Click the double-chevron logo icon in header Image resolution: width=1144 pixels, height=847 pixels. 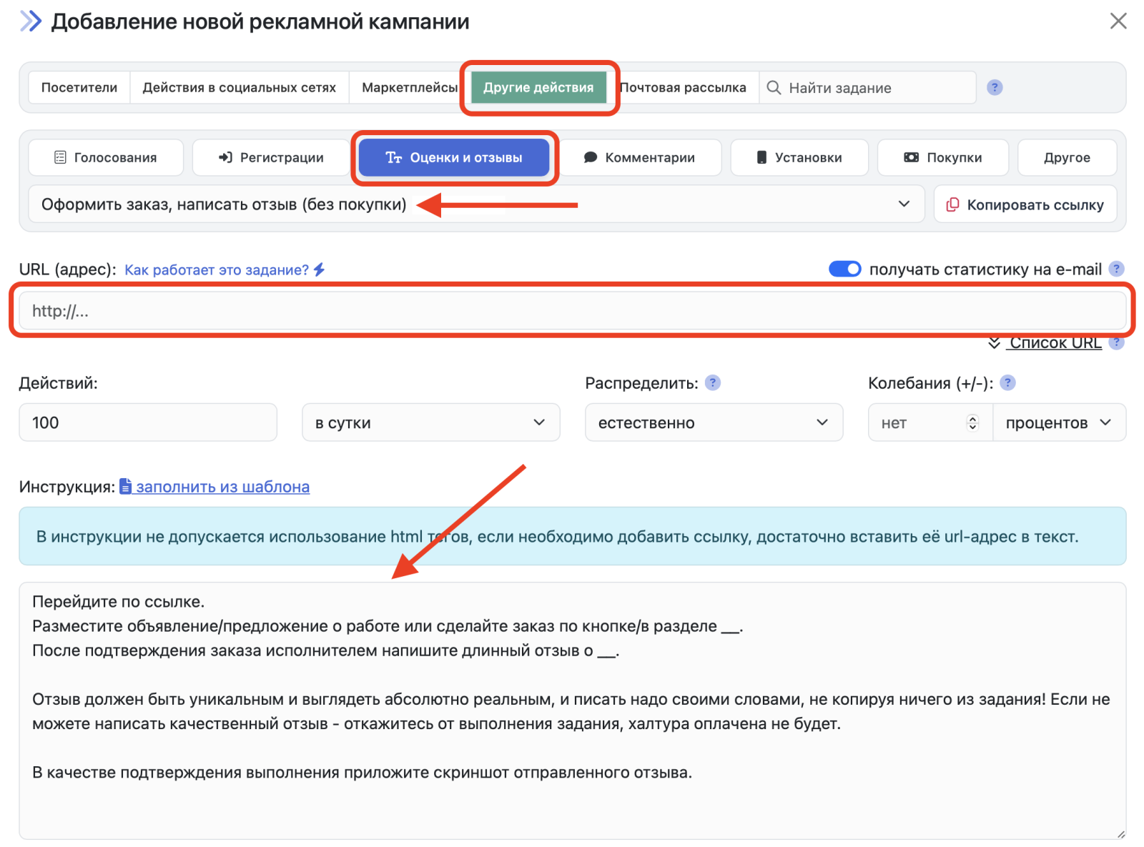pos(30,21)
